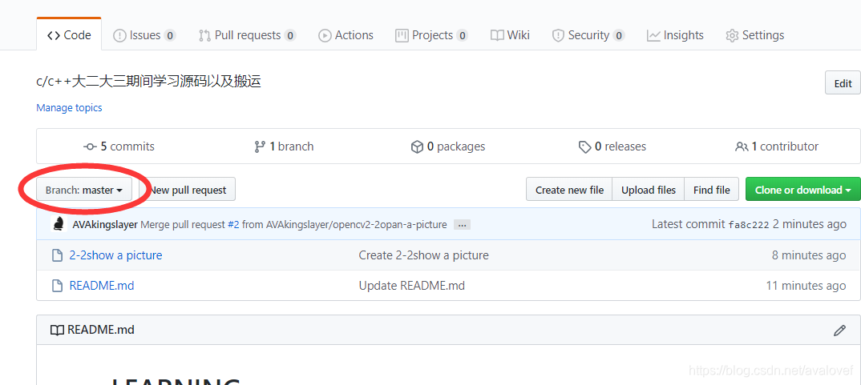Click the contributors people icon
Screen dimensions: 861x385
[742, 147]
